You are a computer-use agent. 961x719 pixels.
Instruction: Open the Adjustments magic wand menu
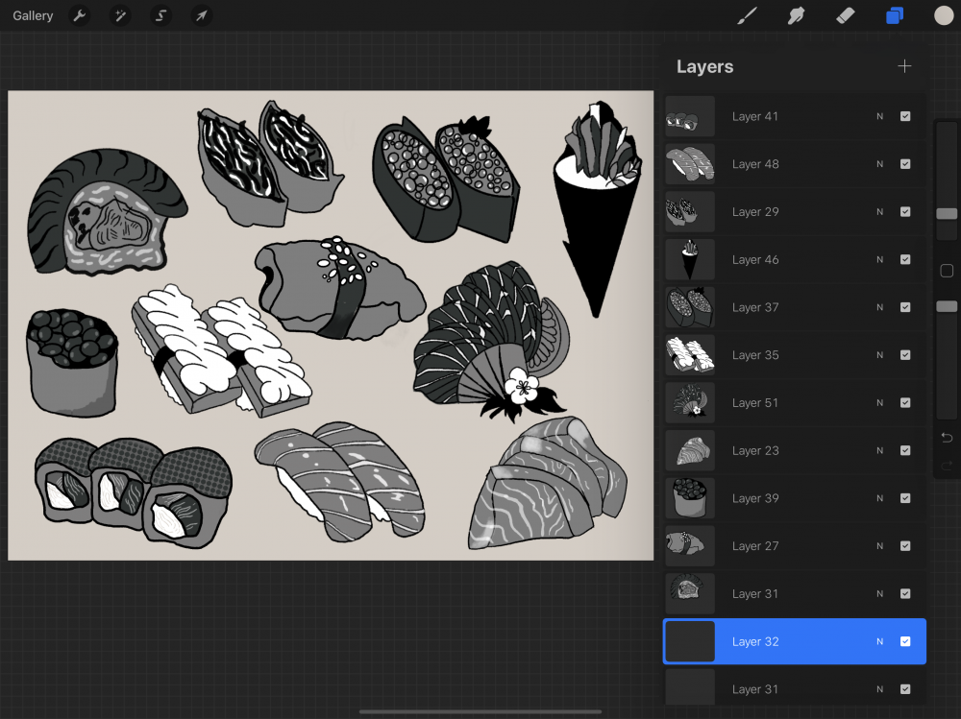(x=120, y=16)
